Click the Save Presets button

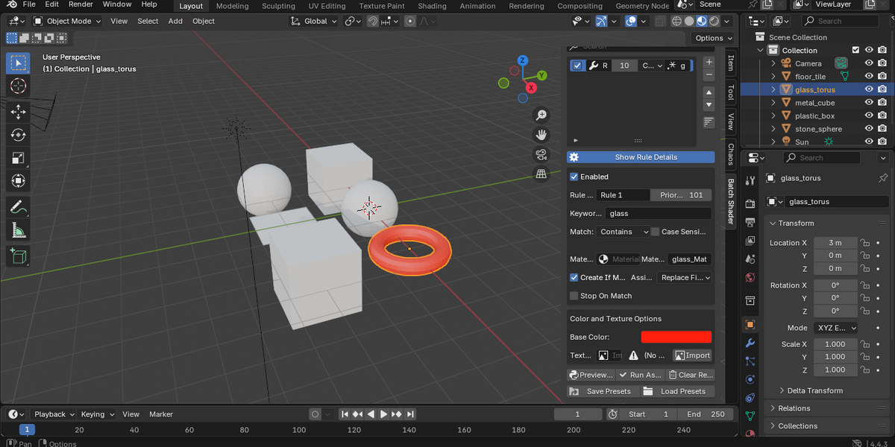[x=601, y=391]
